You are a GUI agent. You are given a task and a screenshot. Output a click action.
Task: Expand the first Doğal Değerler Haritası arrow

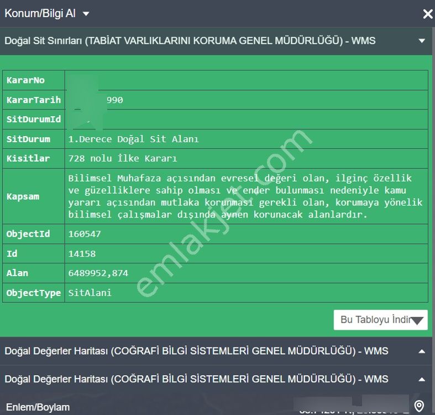click(x=422, y=351)
